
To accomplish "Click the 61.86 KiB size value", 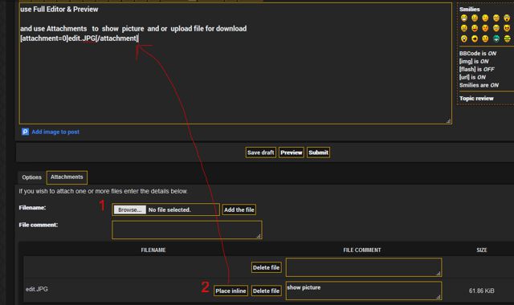I will 482,291.
